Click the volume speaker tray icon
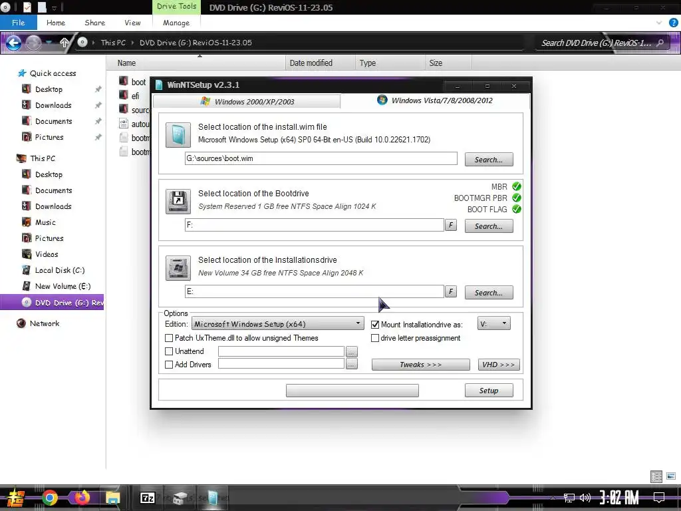The image size is (681, 511). [585, 498]
